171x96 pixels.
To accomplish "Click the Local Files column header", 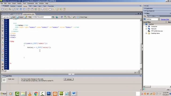I will coord(154,22).
